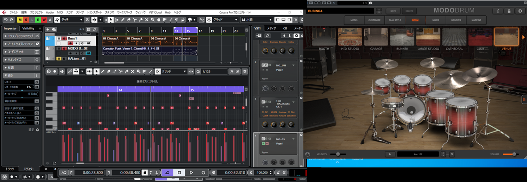
Task: Click the 04 Chorus A part at bar 1
Action: (114, 40)
